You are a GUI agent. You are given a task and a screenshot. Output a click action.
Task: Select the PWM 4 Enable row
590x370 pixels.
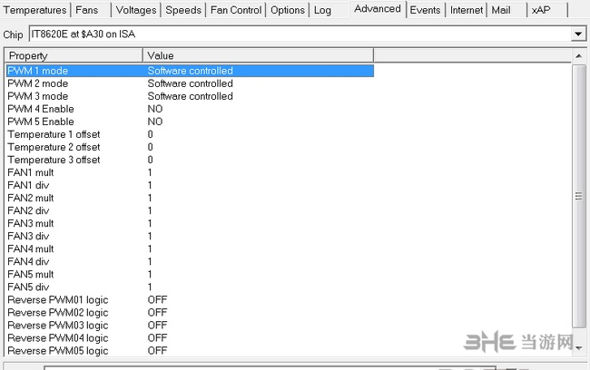190,109
